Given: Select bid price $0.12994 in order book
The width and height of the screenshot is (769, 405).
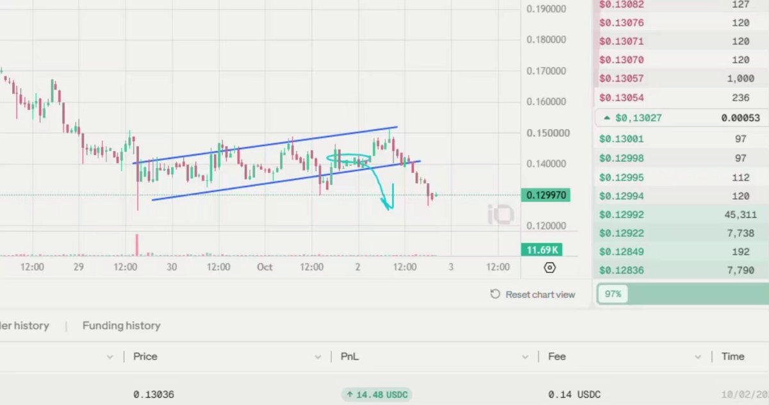Looking at the screenshot, I should [622, 196].
